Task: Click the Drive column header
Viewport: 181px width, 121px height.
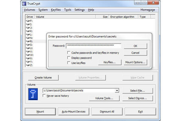Action: coord(30,17)
